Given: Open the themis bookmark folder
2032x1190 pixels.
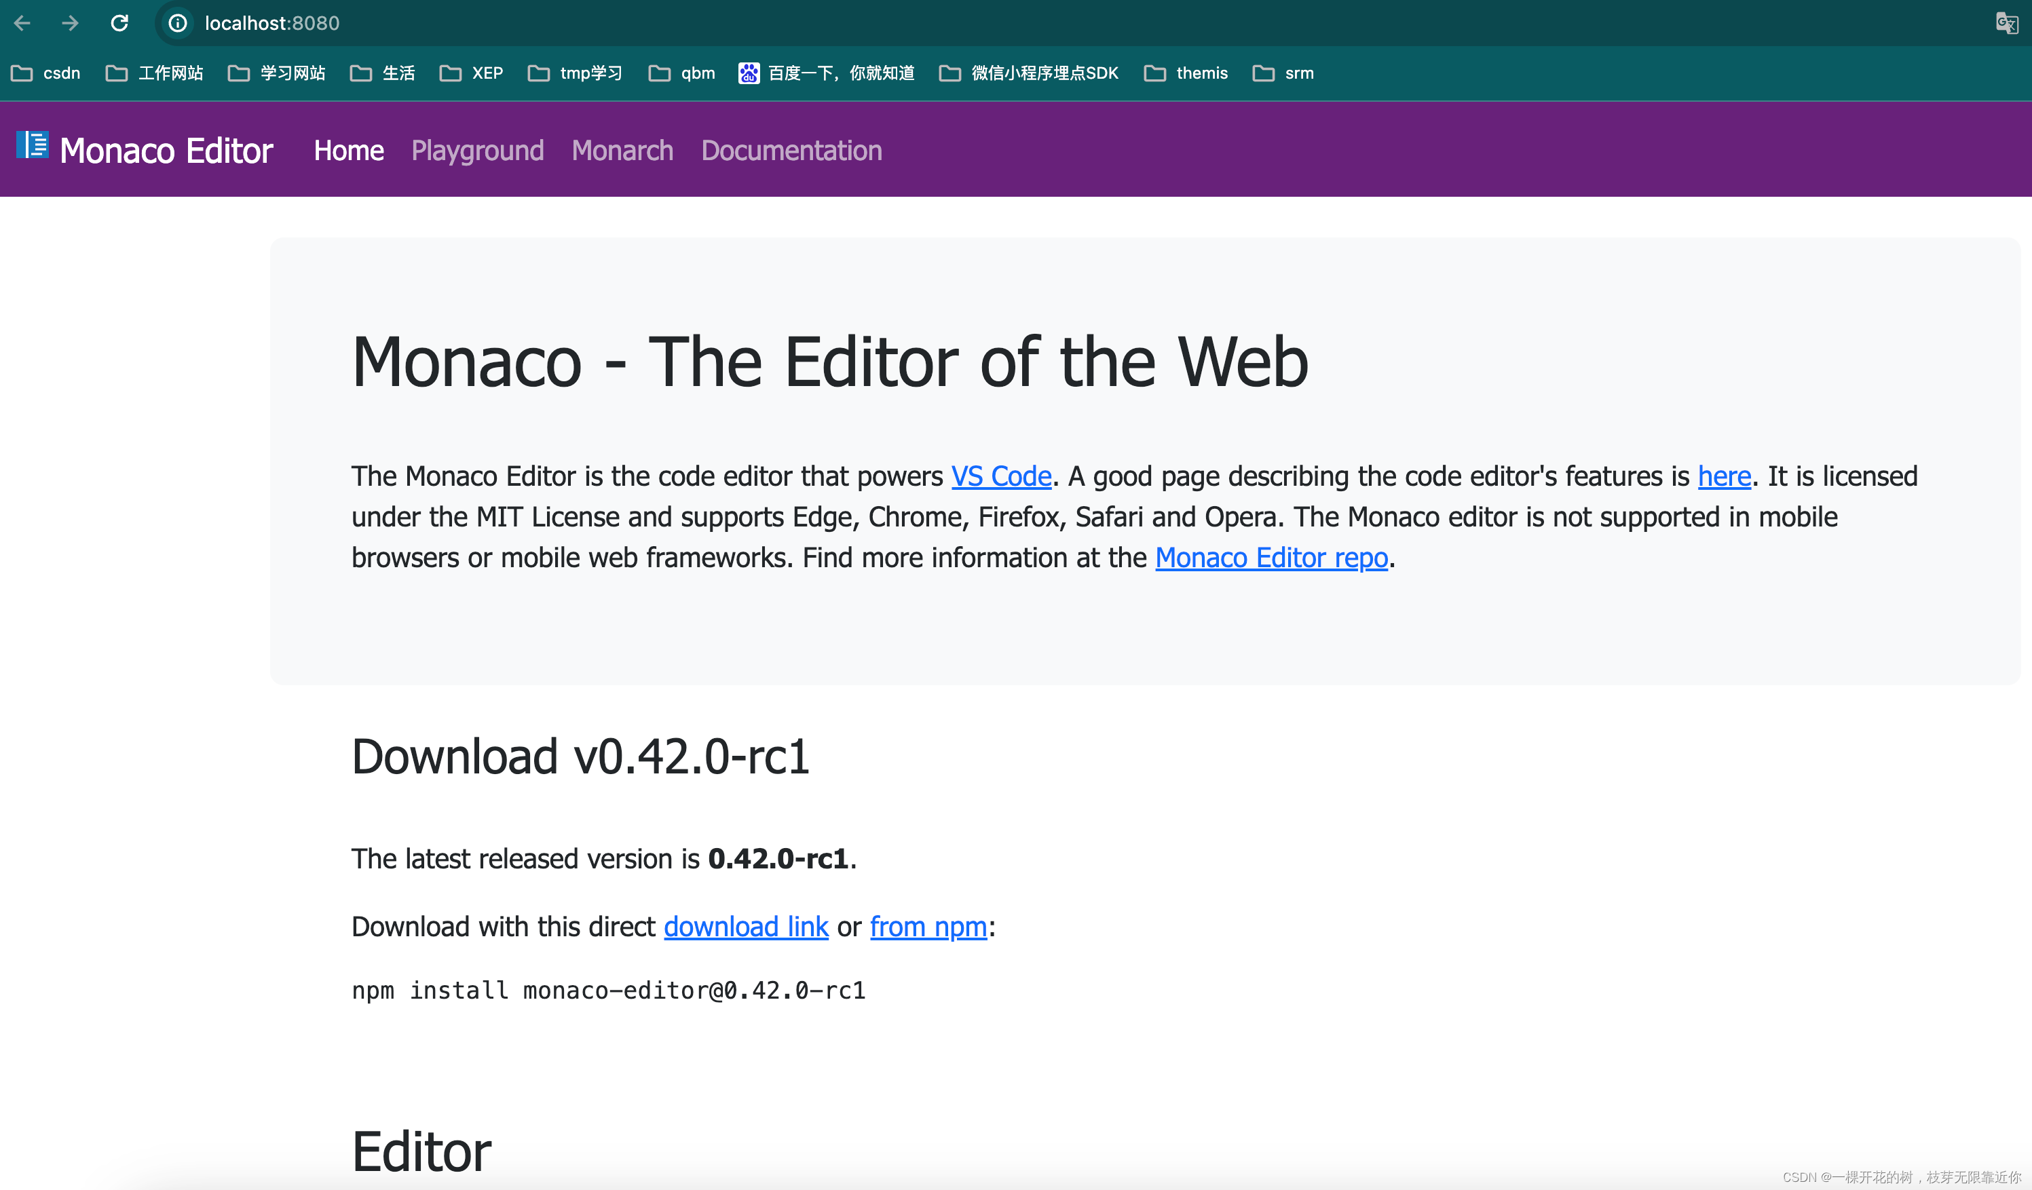Looking at the screenshot, I should [1186, 73].
